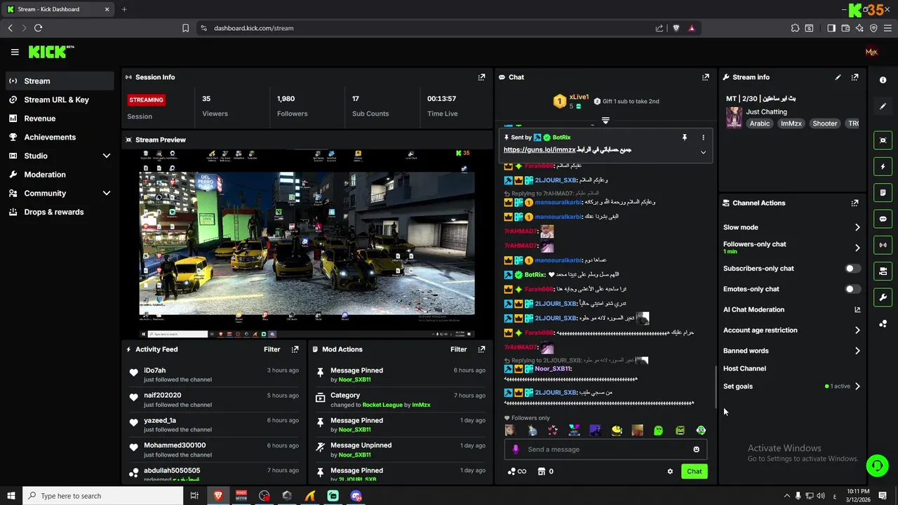Pop out the Stream info panel
Viewport: 898px width, 505px height.
point(855,77)
